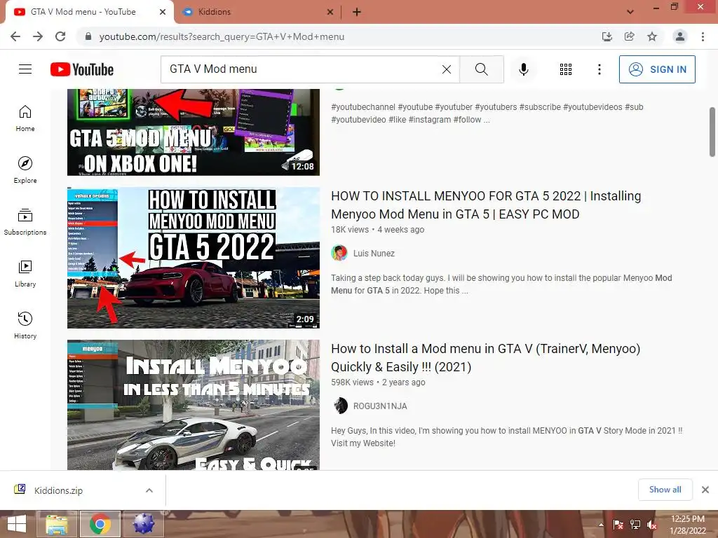Open Subscriptions in the sidebar

[x=25, y=222]
